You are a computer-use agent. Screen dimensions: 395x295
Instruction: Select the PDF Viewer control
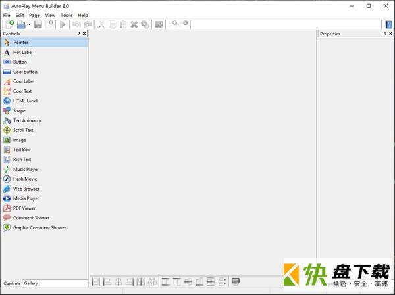(x=44, y=208)
